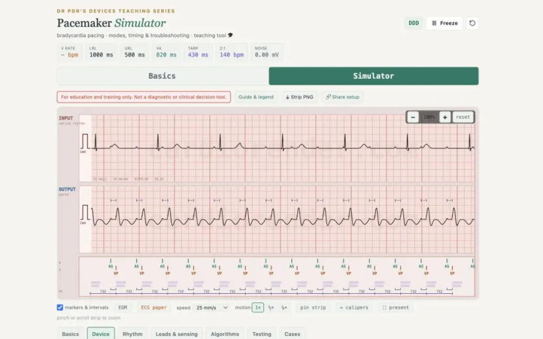Click the DDD mode badge
This screenshot has height=339, width=543.
tap(413, 23)
